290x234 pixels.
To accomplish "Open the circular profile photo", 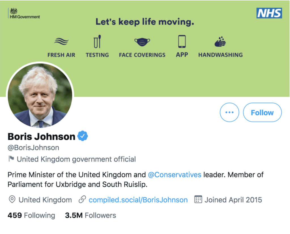I will (40, 95).
